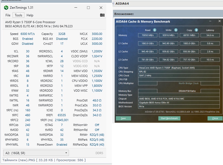Click the Memory Write value 93916 MB/s
The image size is (223, 165).
168,35
